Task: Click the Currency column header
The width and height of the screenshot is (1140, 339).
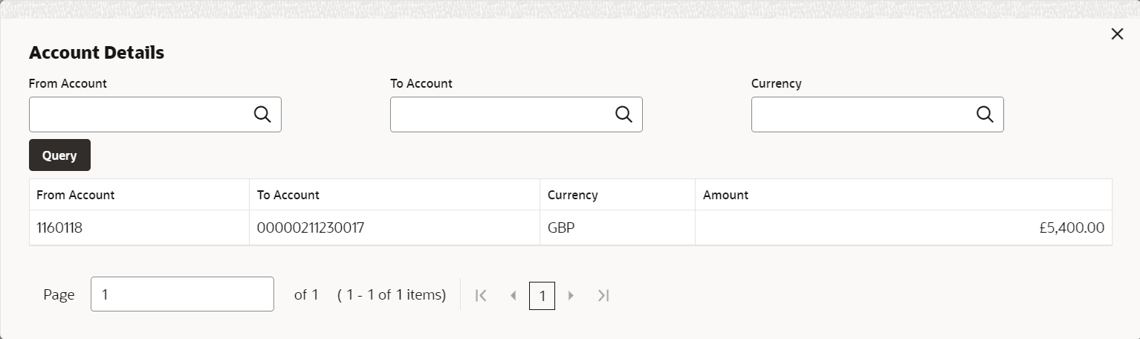Action: tap(573, 195)
